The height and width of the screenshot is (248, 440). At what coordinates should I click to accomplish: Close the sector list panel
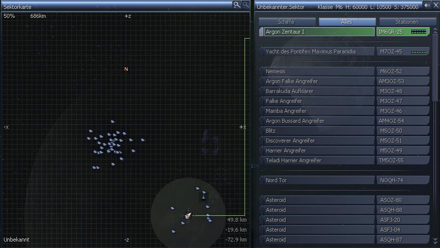(436, 5)
